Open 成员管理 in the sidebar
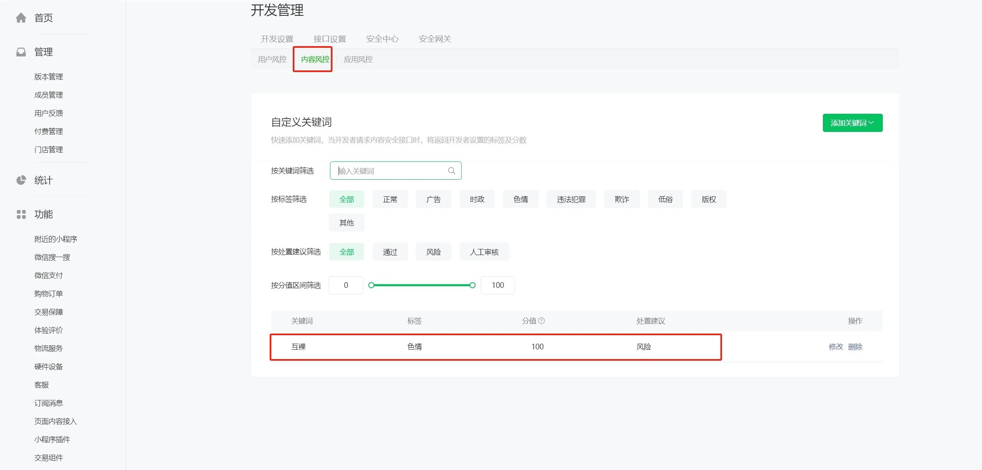Viewport: 982px width, 470px height. click(x=49, y=95)
